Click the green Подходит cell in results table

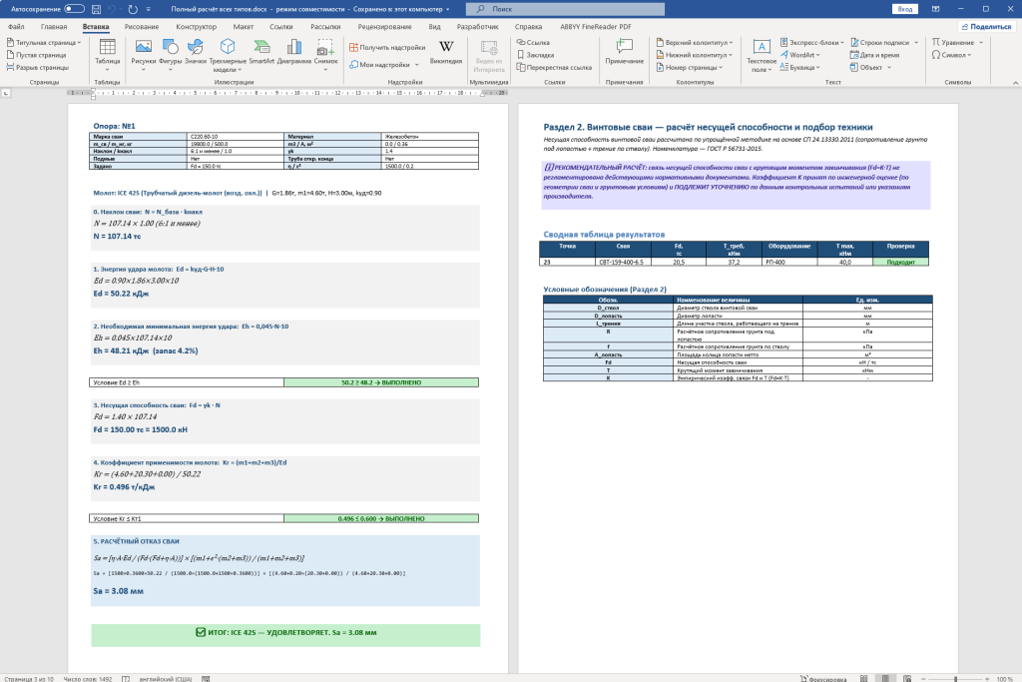click(x=900, y=262)
